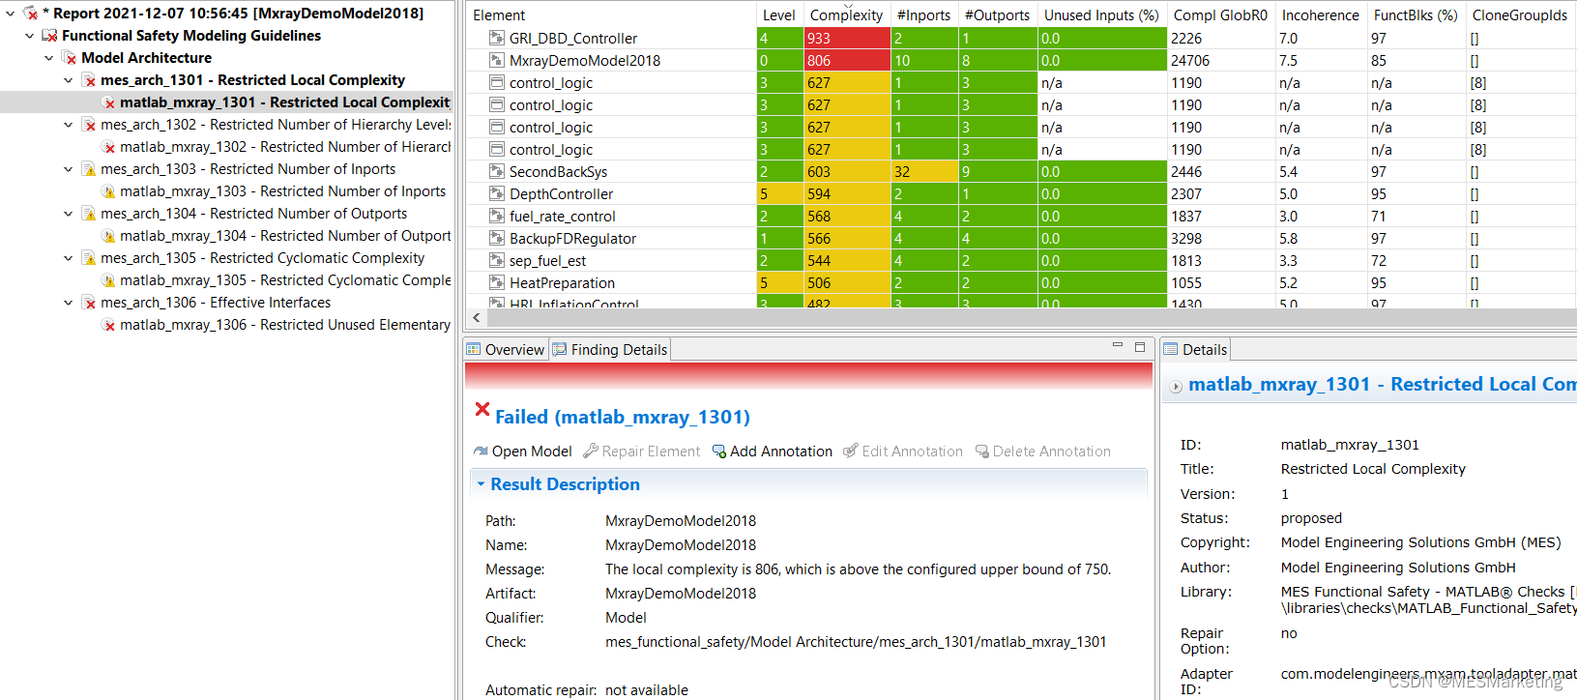Click the red 806 complexity cell
1577x700 pixels.
pos(847,60)
